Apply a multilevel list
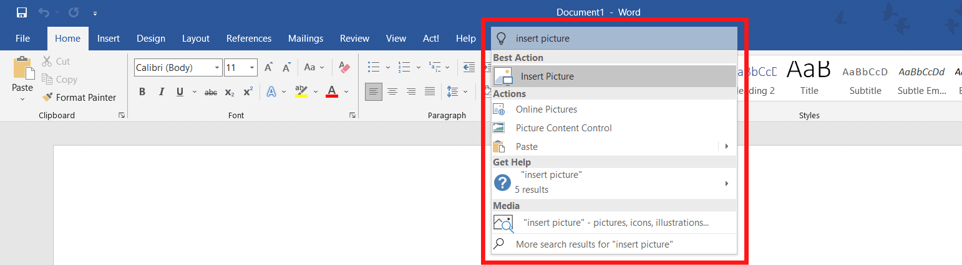The image size is (962, 265). (435, 67)
